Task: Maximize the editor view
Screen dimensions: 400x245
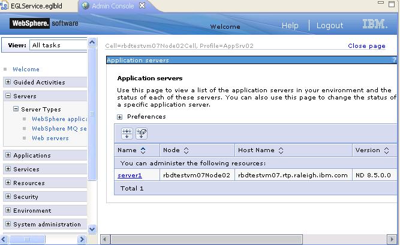Action: [x=392, y=4]
